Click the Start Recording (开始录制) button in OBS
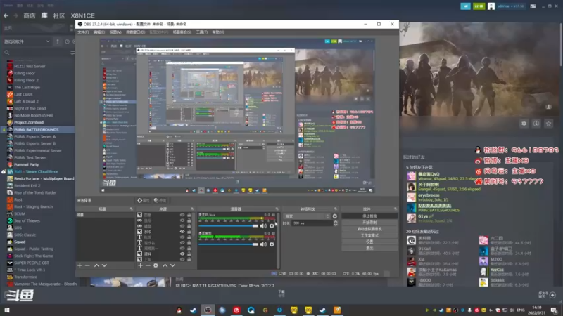The width and height of the screenshot is (563, 316). (369, 223)
